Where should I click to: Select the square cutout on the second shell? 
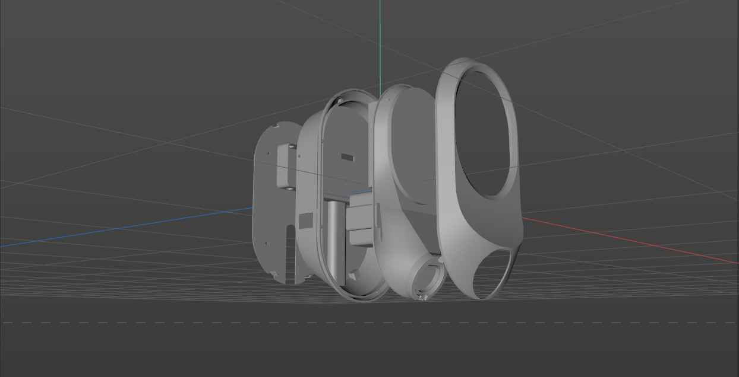click(305, 221)
